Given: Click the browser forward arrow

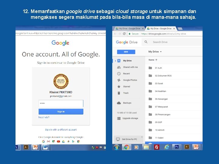Looking at the screenshot, I should (x=120, y=34).
